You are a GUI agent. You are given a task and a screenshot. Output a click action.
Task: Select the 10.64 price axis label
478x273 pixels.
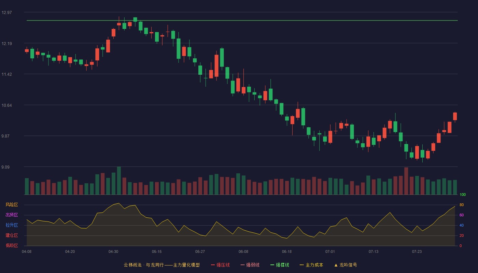6,105
